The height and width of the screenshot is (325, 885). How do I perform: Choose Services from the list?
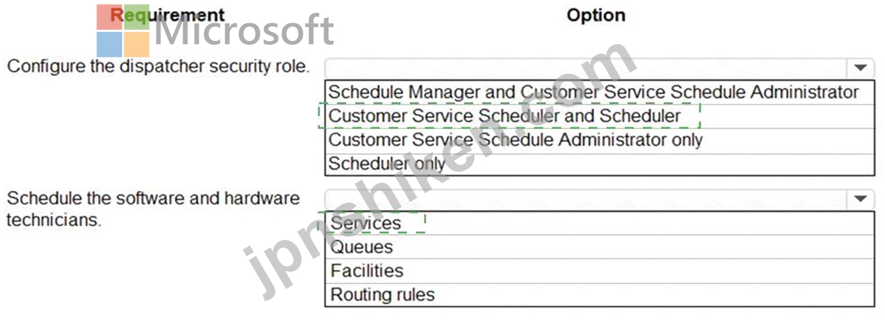pos(366,223)
